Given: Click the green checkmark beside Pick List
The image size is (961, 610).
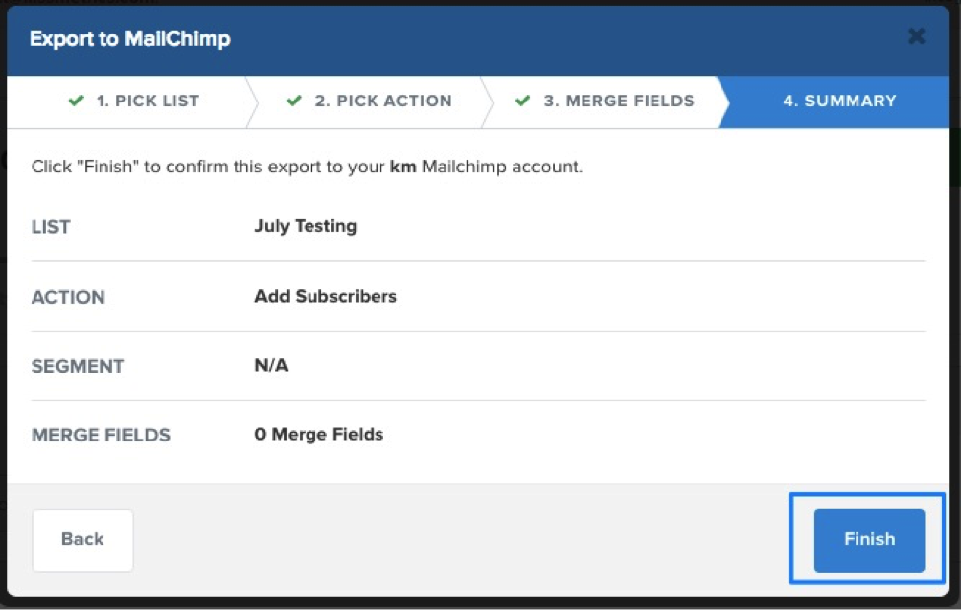Looking at the screenshot, I should point(76,101).
